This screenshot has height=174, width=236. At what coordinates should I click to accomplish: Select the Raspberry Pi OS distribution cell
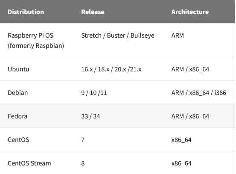point(36,41)
